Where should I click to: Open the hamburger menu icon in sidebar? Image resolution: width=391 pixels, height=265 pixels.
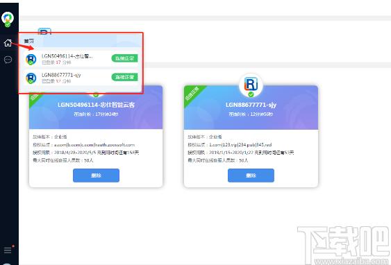8,250
